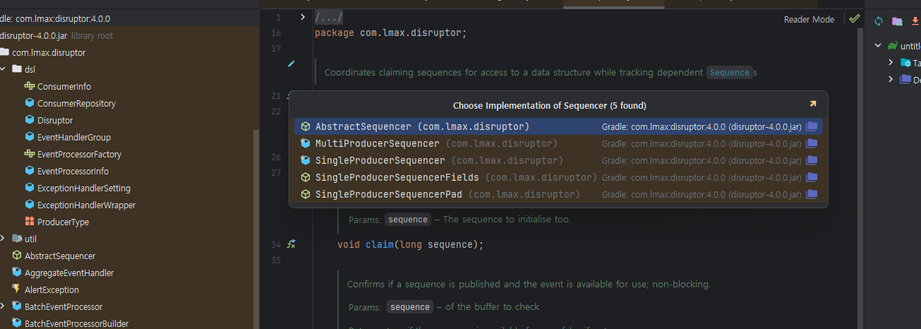921x329 pixels.
Task: Expand BatchEventProcessor class node
Action: click(3, 306)
